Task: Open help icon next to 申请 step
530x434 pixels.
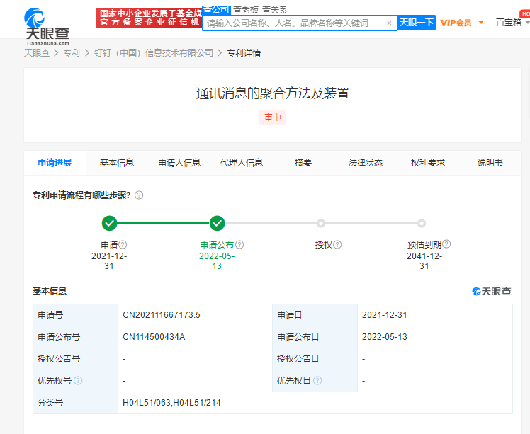Action: point(123,244)
